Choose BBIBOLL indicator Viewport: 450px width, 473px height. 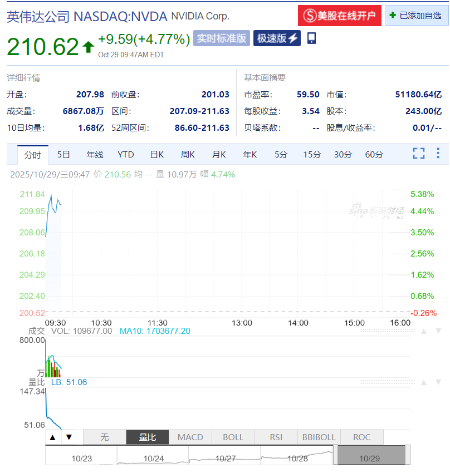pyautogui.click(x=319, y=437)
